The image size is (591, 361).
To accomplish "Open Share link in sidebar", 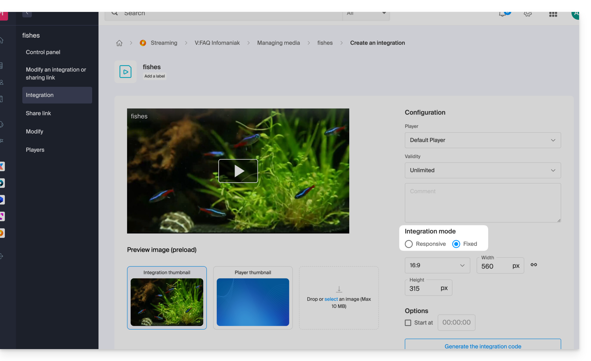I will [39, 113].
